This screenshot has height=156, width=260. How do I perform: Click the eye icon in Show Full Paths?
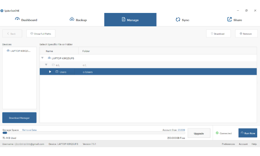32,33
